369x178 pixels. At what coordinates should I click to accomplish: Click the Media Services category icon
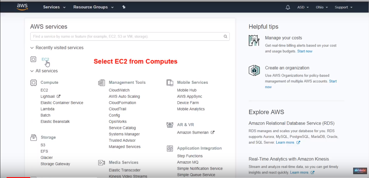click(102, 163)
